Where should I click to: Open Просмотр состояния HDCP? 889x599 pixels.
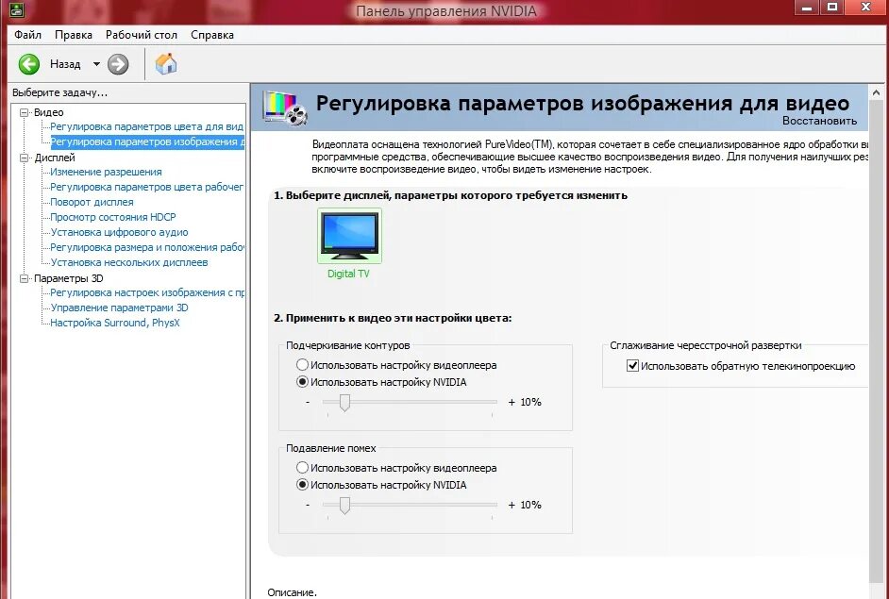(113, 217)
